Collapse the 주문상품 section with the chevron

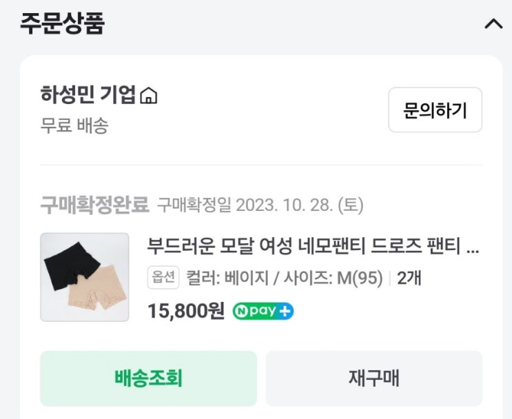coord(493,24)
